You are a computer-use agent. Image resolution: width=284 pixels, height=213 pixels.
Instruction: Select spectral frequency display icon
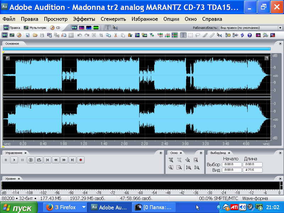tap(82, 28)
